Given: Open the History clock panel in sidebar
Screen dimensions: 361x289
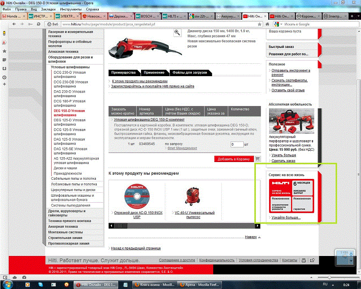Looking at the screenshot, I should coord(4,77).
